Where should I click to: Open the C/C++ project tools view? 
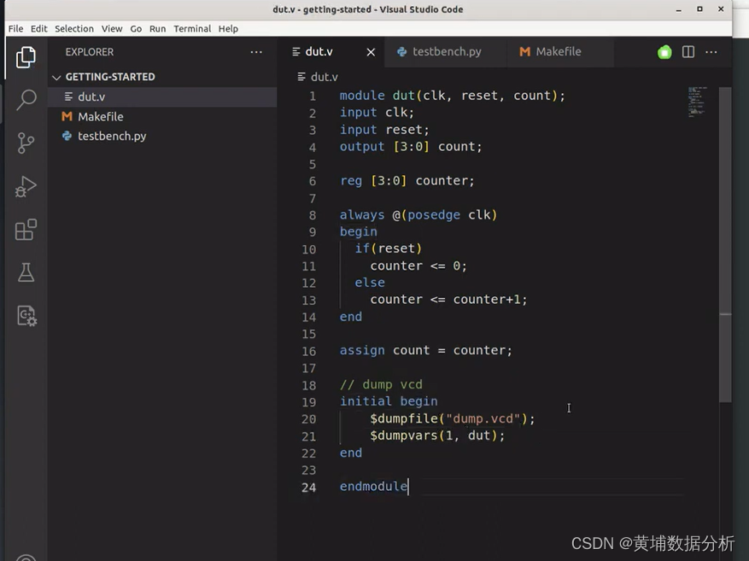(25, 316)
